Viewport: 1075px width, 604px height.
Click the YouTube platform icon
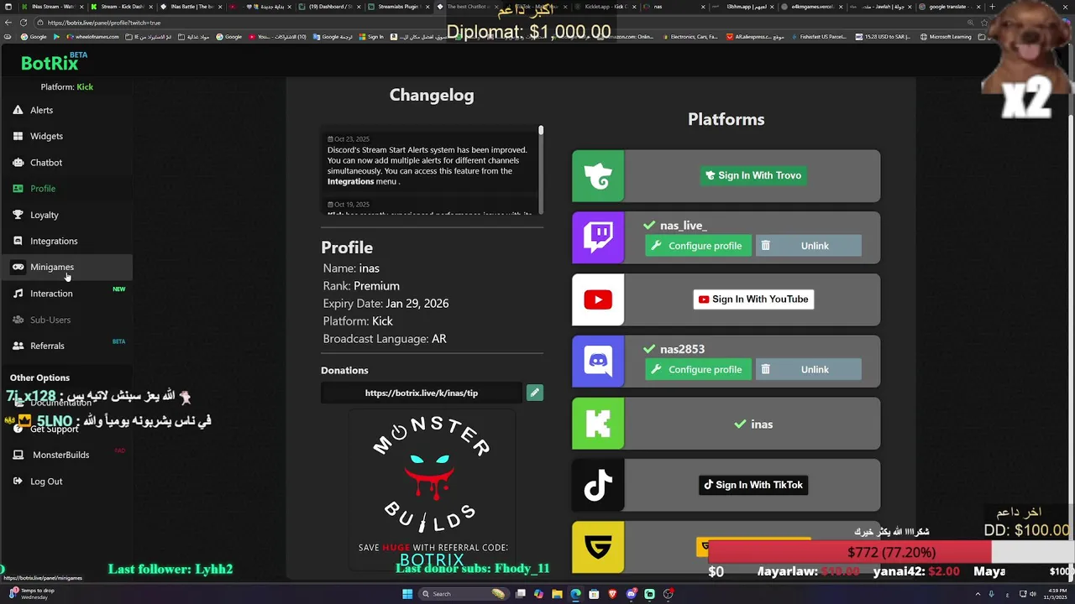598,299
